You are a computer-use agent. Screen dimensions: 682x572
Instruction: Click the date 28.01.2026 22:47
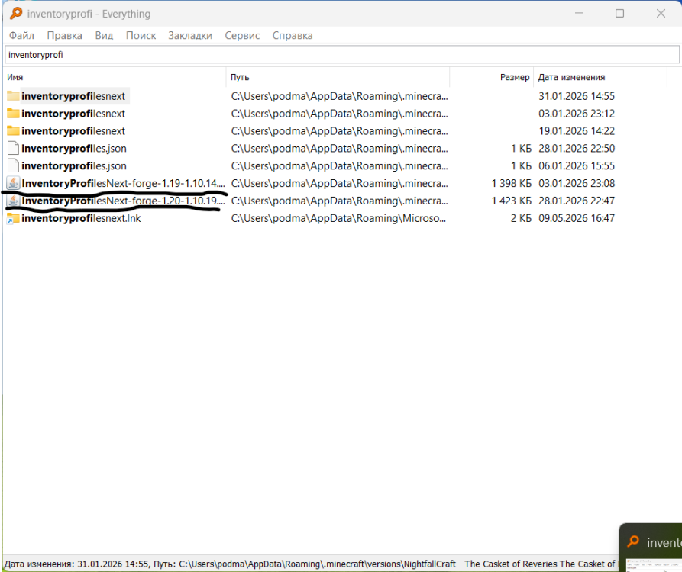(577, 201)
